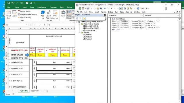Screen dimensions: 184x103
Task: Open Excel Formulas ribbon tab
Action: (53, 7)
